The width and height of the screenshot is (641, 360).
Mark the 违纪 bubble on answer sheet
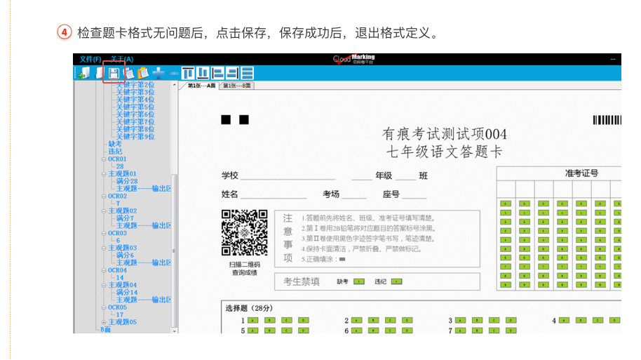click(x=397, y=282)
